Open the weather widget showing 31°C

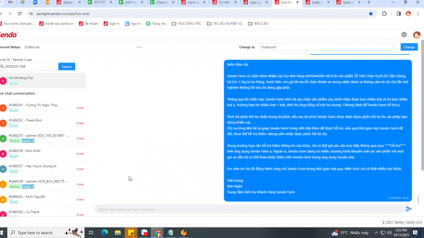pyautogui.click(x=351, y=232)
